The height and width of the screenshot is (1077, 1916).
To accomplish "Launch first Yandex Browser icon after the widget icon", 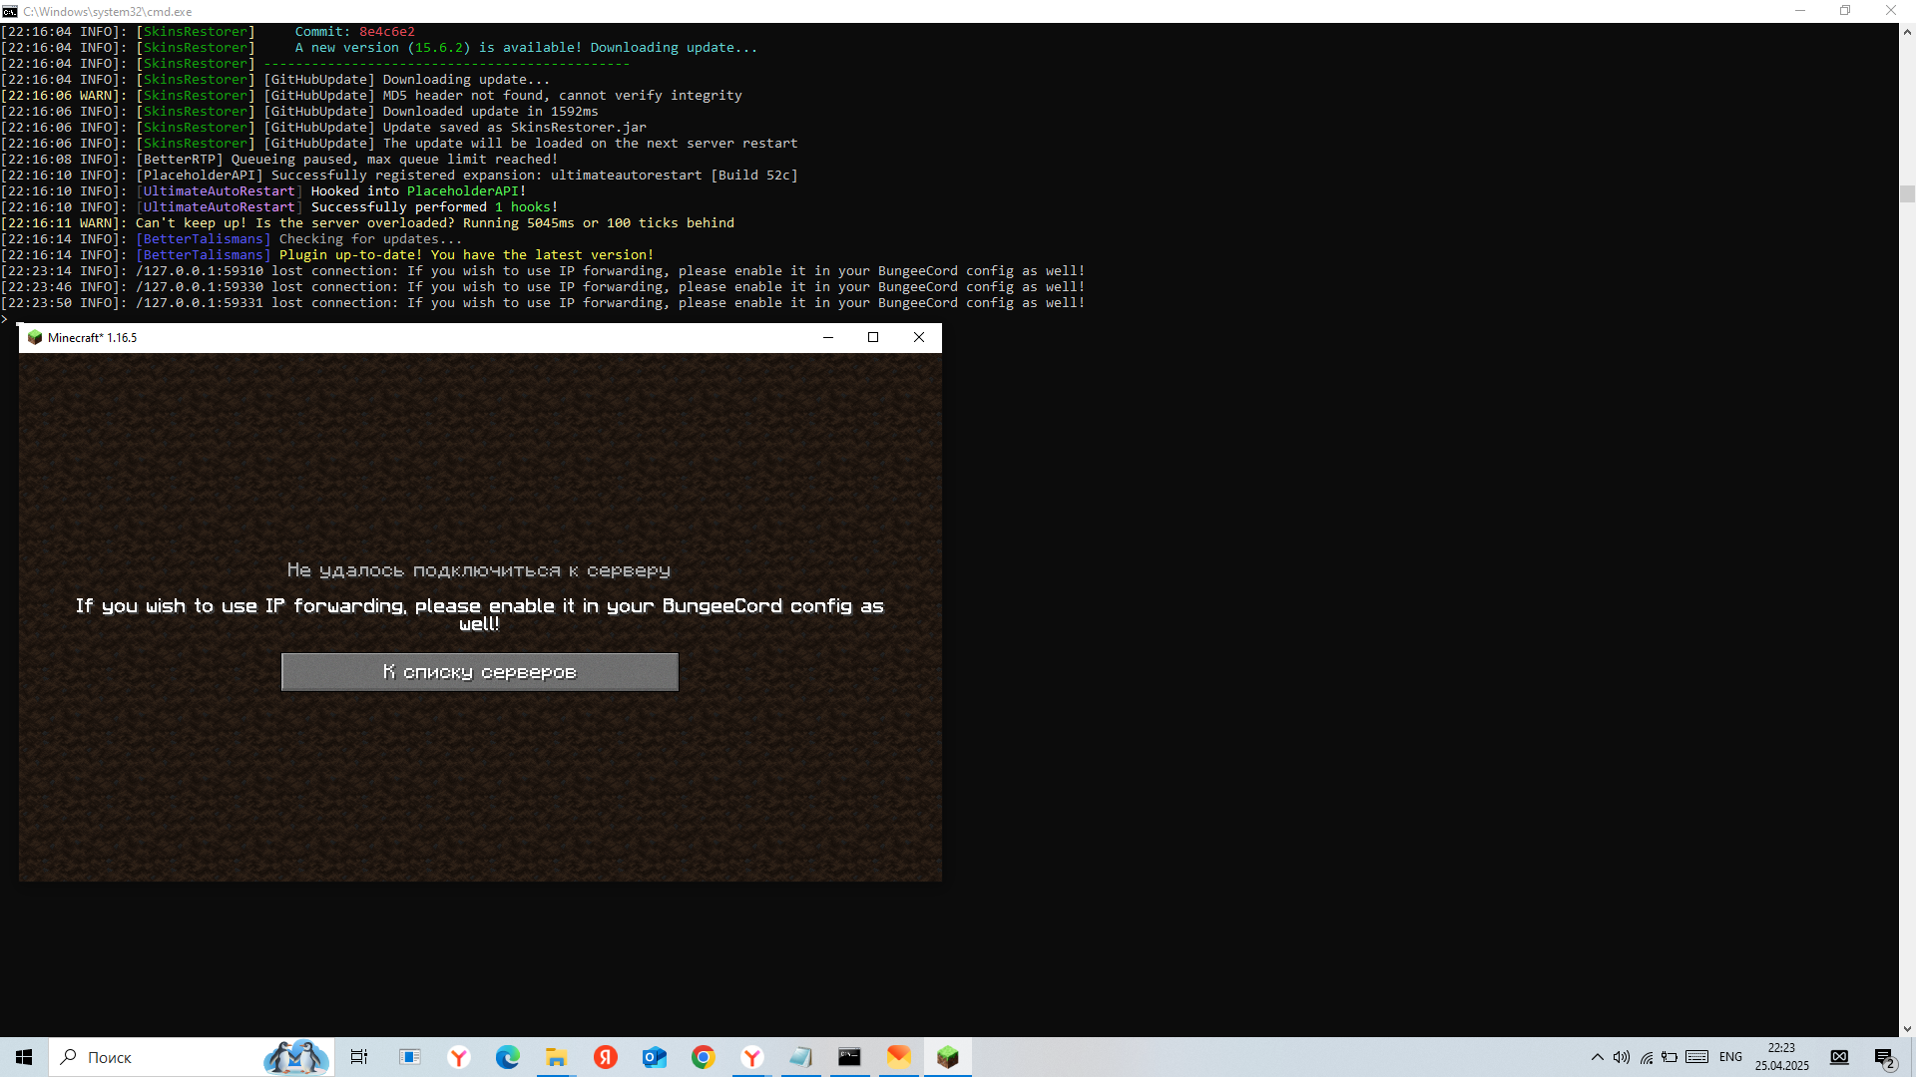I will coord(459,1057).
